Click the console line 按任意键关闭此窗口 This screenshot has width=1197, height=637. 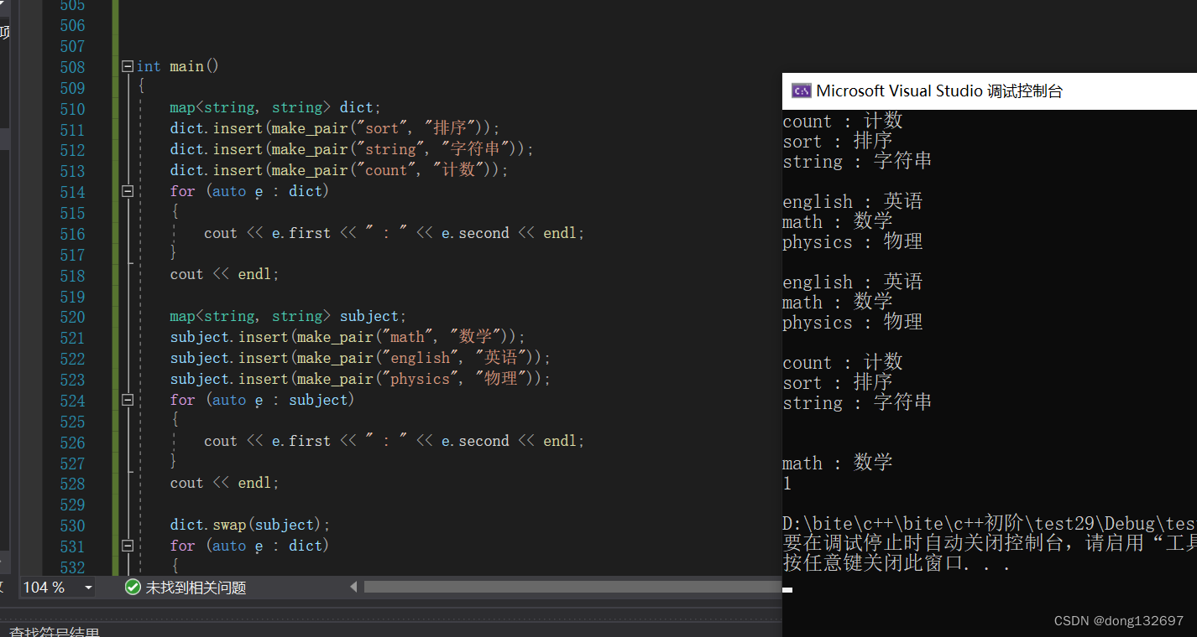896,563
